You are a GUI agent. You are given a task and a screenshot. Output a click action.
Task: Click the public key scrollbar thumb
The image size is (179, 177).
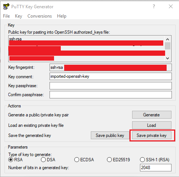coord(167,46)
